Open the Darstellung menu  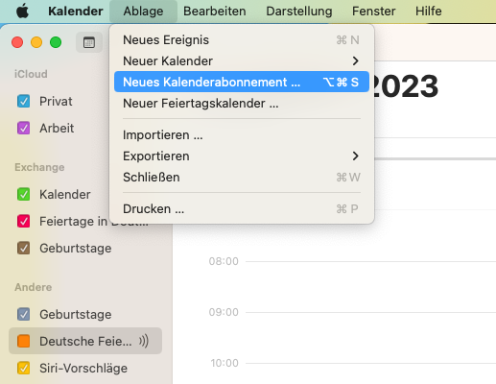tap(299, 12)
